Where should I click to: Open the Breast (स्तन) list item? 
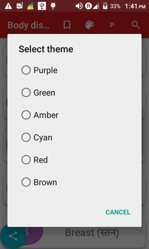pyautogui.click(x=74, y=232)
